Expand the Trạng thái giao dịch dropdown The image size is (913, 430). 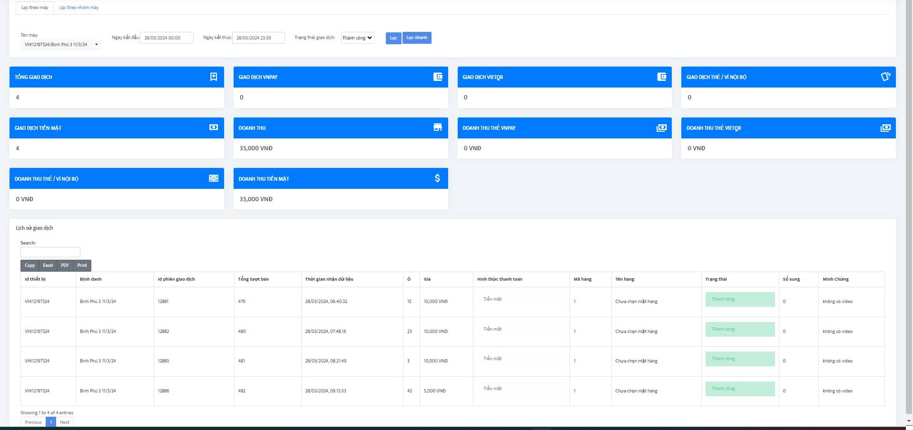pyautogui.click(x=357, y=38)
